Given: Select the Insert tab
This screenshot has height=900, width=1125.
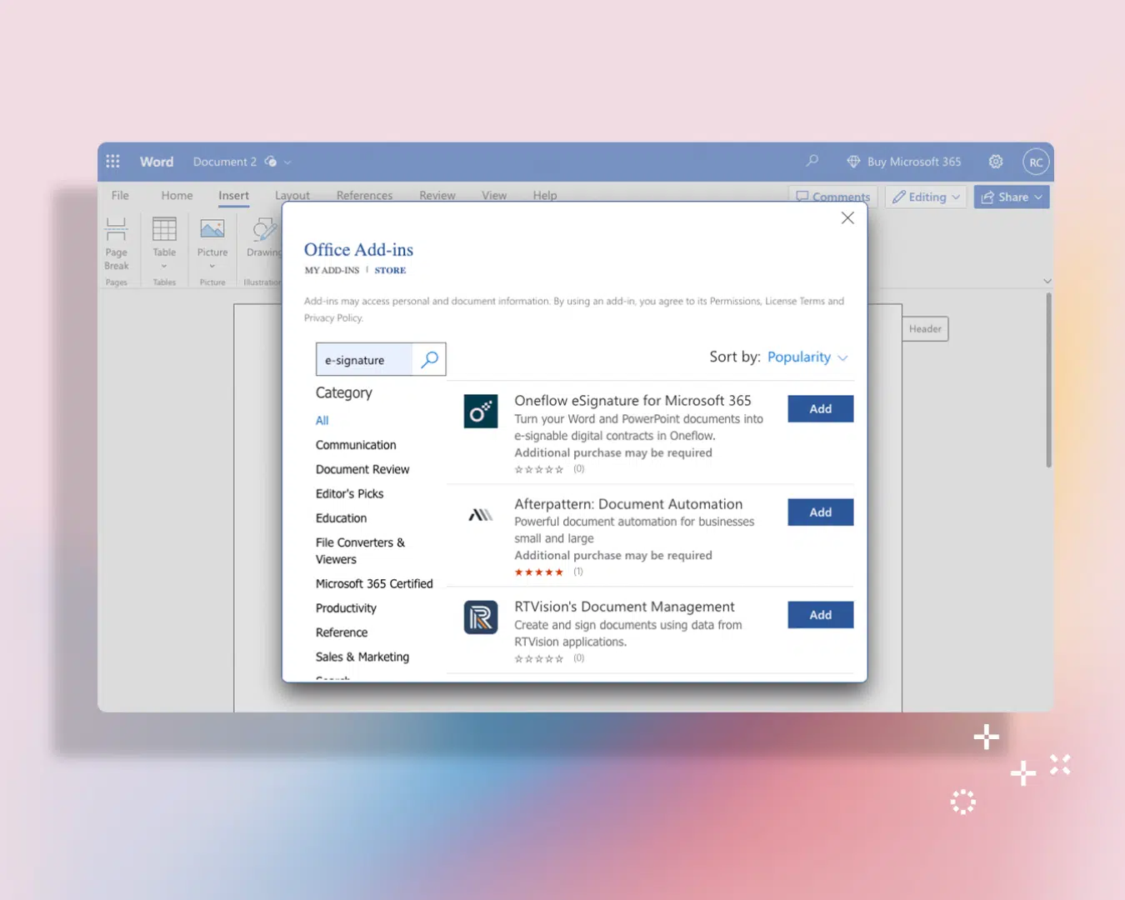Looking at the screenshot, I should coord(233,195).
